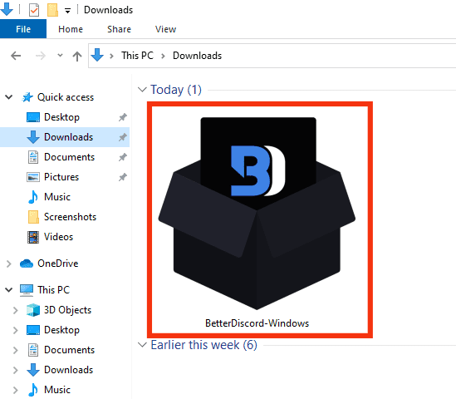Expand the chevron after This PC in address bar

pyautogui.click(x=163, y=56)
